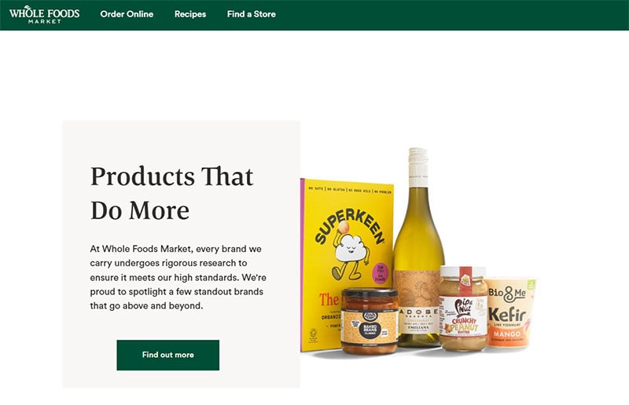629x405 pixels.
Task: Click the organic certification mark on Superkeen box
Action: pos(312,335)
